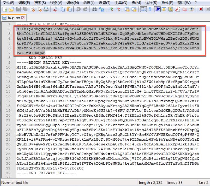
Task: Open the ? help menu
Action: (x=196, y=2)
